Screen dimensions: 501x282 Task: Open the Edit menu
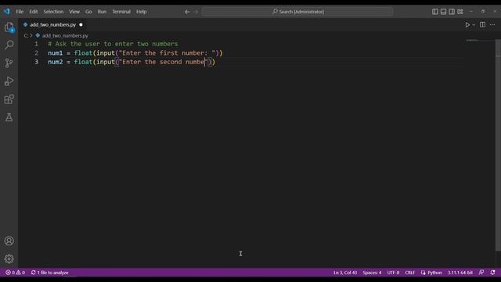34,12
